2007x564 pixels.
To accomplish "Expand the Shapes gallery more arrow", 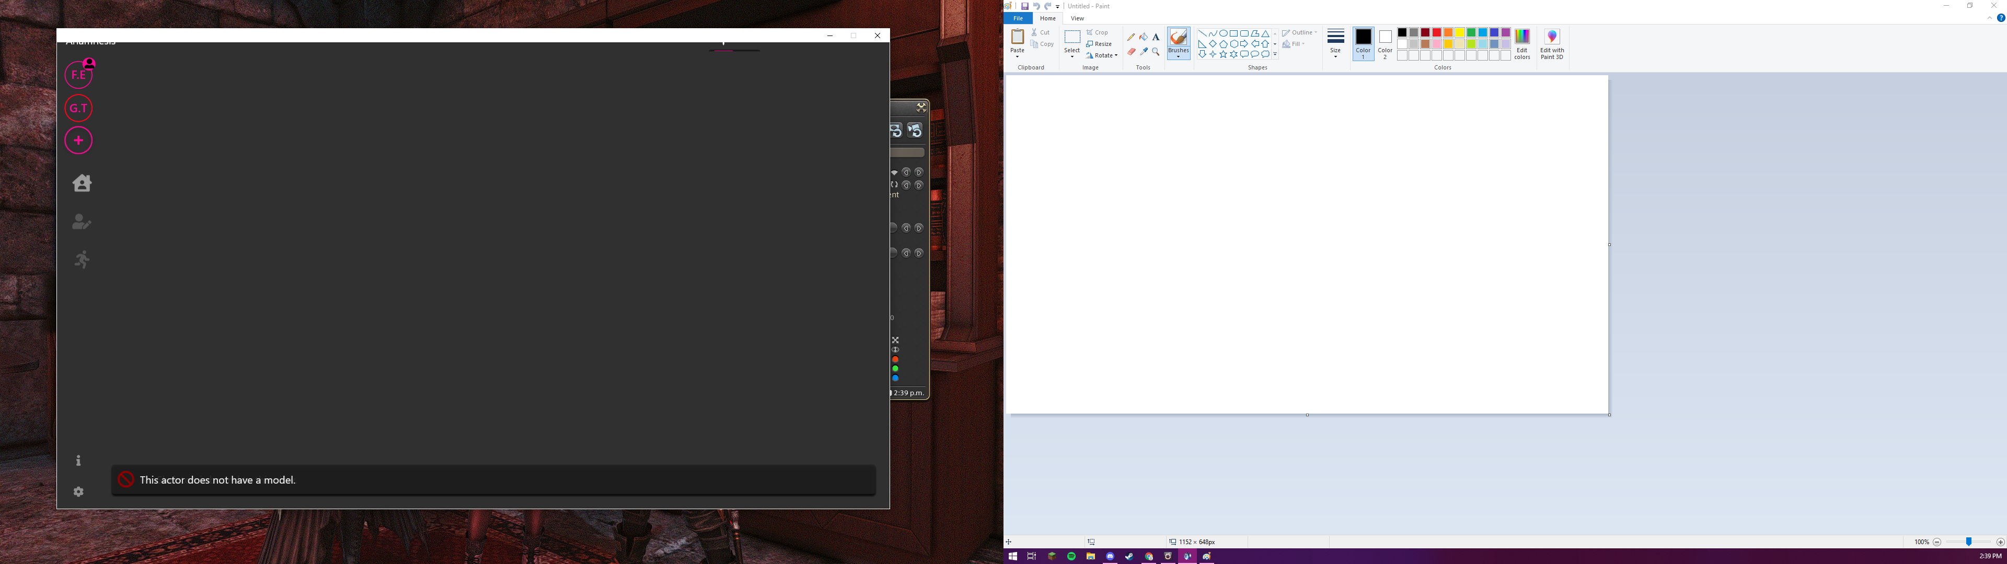I will 1275,54.
